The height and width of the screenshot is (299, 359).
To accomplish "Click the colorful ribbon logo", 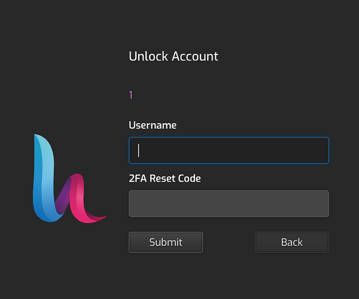I will [x=66, y=179].
